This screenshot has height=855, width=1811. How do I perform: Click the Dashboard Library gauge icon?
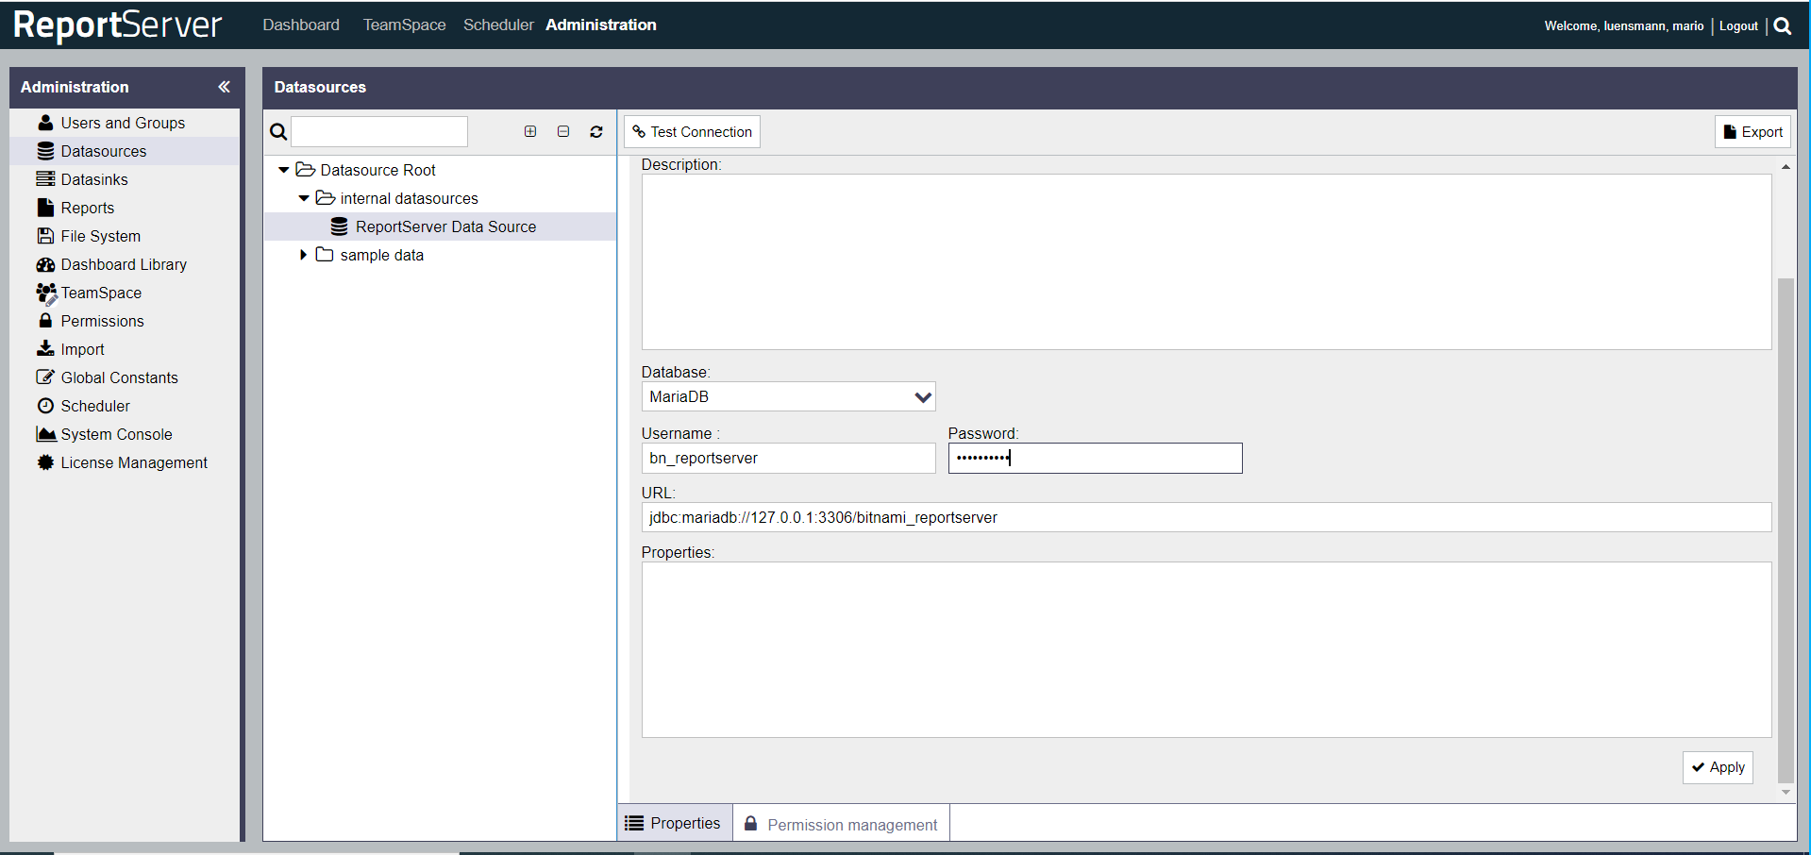tap(45, 264)
